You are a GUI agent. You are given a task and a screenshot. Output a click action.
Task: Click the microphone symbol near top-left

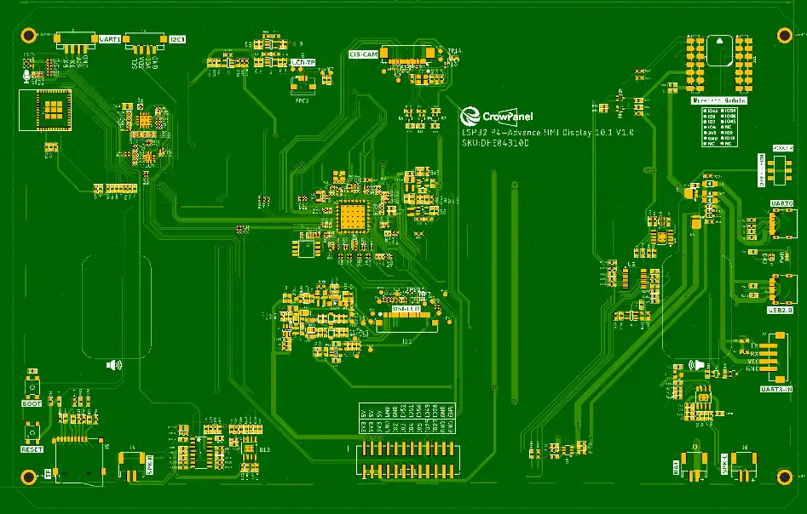(26, 77)
